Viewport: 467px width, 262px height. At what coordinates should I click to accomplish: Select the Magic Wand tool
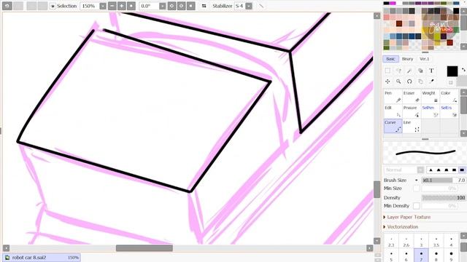pyautogui.click(x=409, y=71)
